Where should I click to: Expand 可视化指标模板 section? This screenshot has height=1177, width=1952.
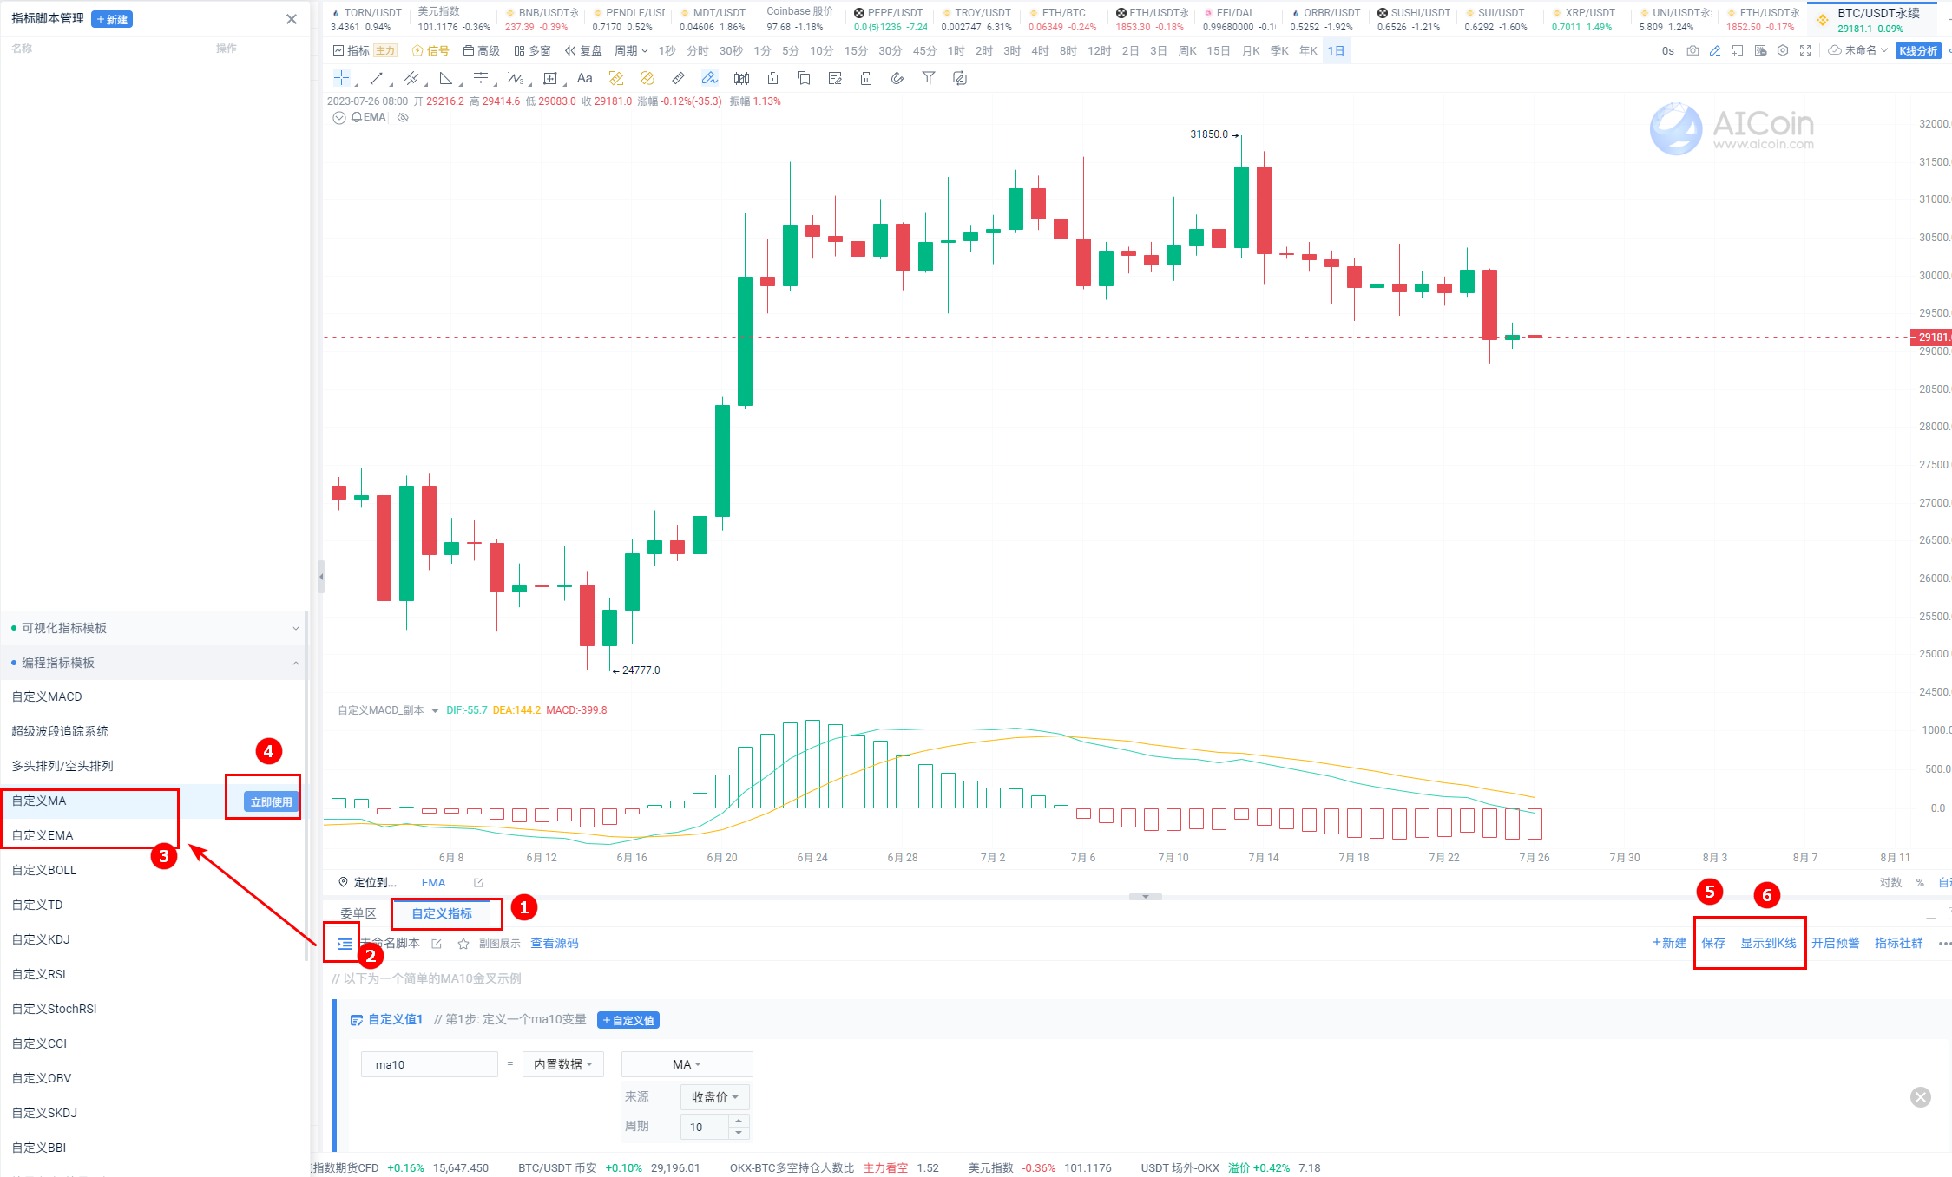coord(154,628)
